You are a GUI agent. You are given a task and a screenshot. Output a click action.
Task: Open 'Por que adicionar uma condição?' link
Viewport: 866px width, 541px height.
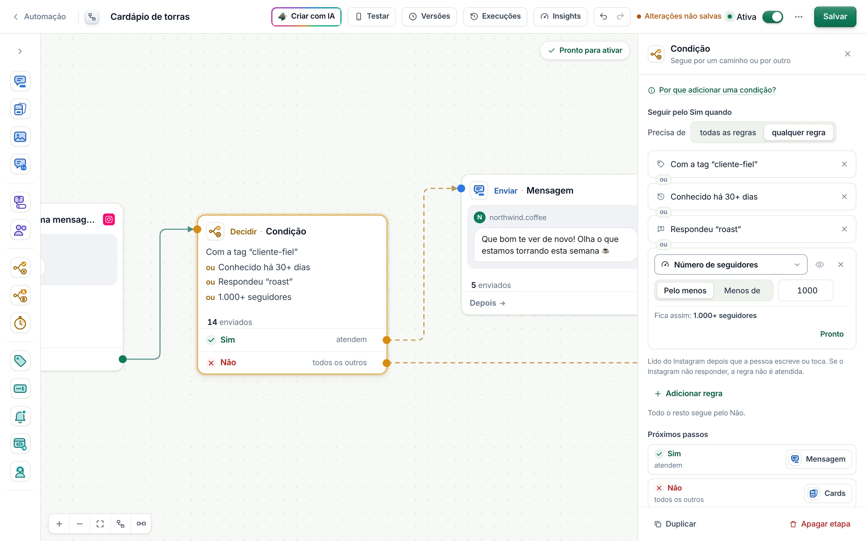pos(717,90)
